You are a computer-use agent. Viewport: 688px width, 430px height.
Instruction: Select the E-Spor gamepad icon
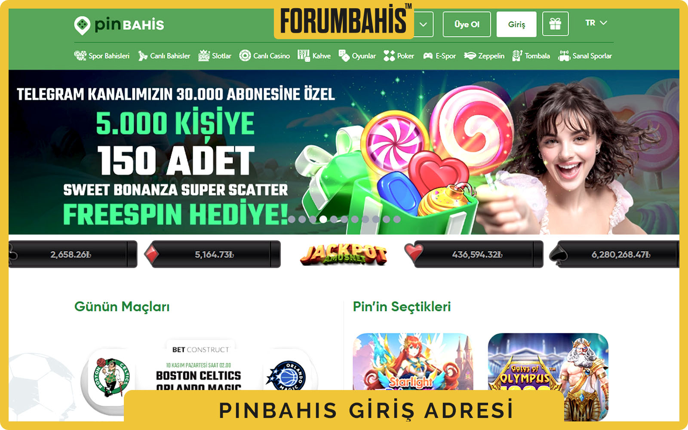[x=428, y=55]
